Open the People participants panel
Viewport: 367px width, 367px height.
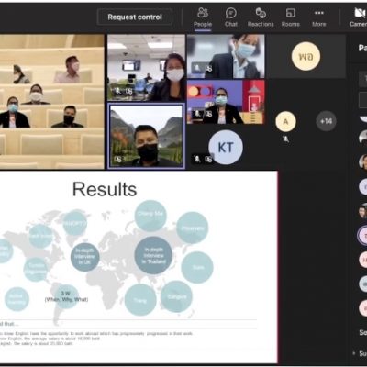(x=203, y=17)
